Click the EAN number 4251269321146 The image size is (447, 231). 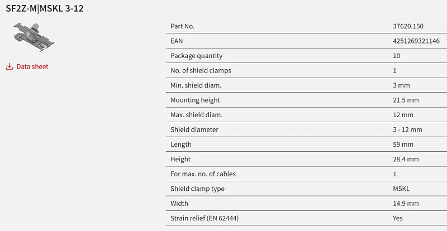click(416, 41)
